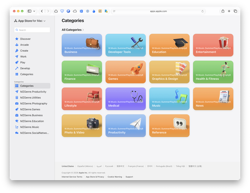The width and height of the screenshot is (250, 193).
Task: Show the tab overview icon
Action: pyautogui.click(x=235, y=11)
